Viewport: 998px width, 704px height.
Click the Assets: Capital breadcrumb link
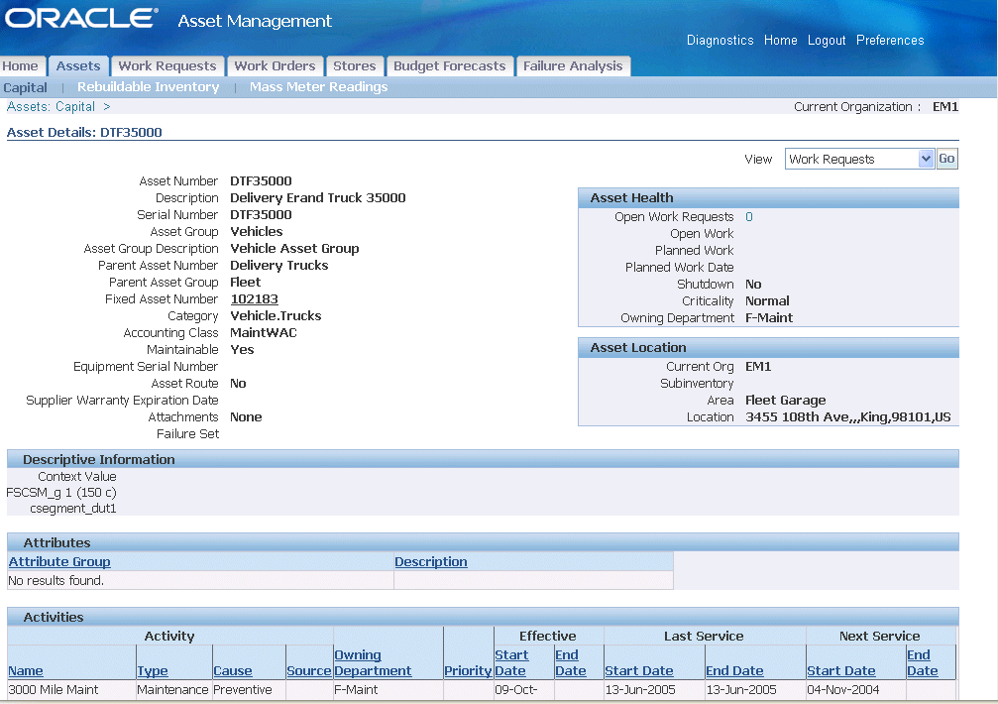coord(51,107)
